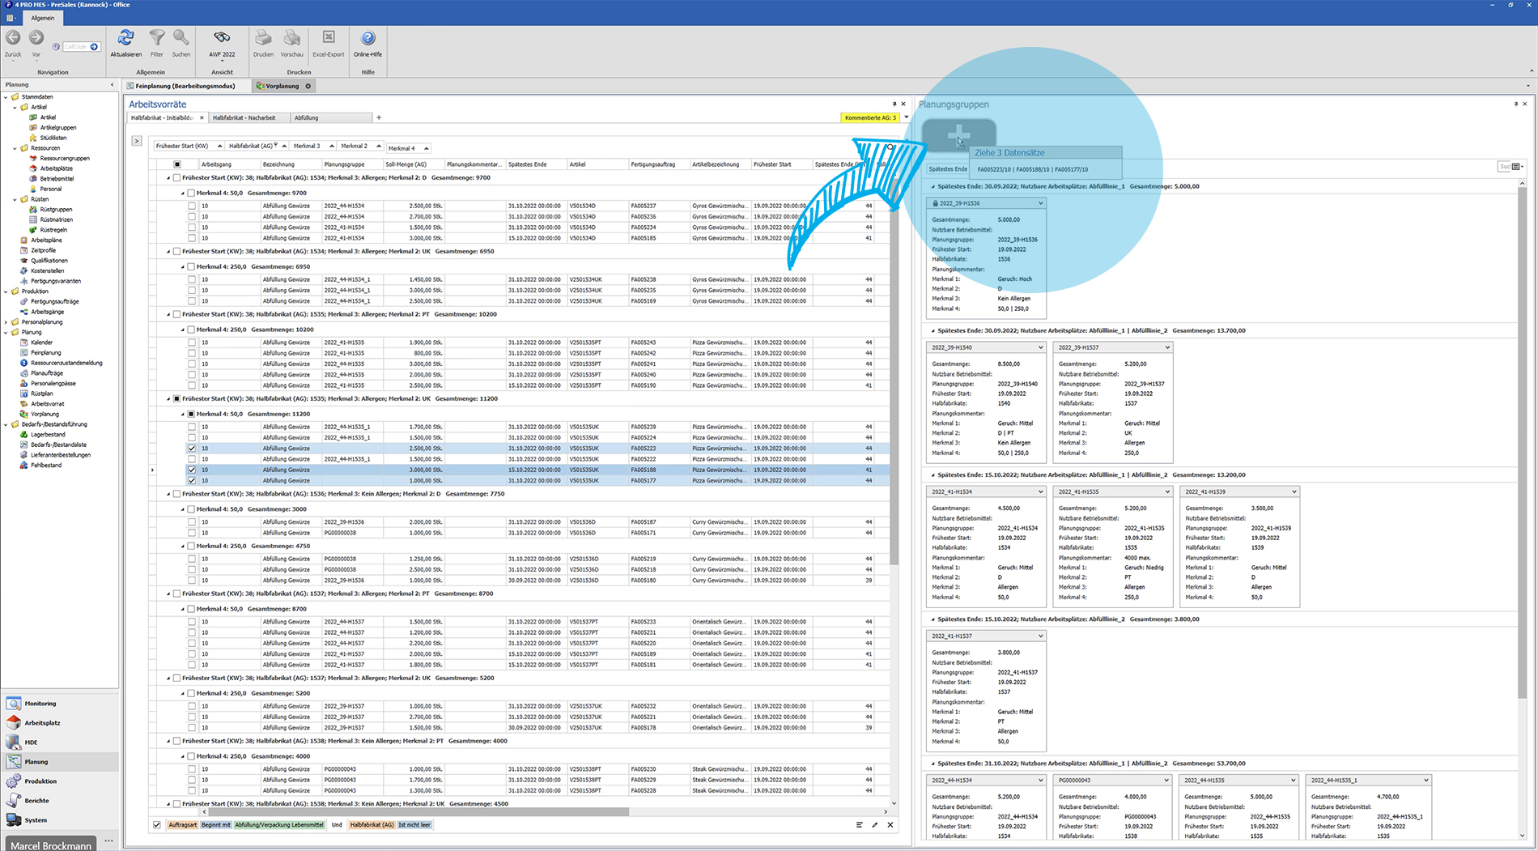This screenshot has height=851, width=1538.
Task: Check the row with FA005187
Action: 192,522
